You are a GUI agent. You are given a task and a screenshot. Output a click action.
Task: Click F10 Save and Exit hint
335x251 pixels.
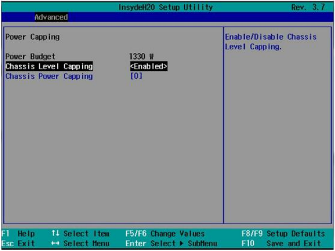281,244
